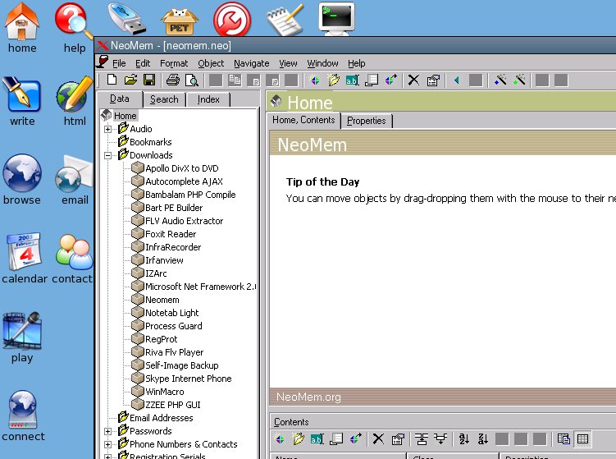This screenshot has height=459, width=616.
Task: Select Skype Internet Phone item
Action: (x=188, y=379)
